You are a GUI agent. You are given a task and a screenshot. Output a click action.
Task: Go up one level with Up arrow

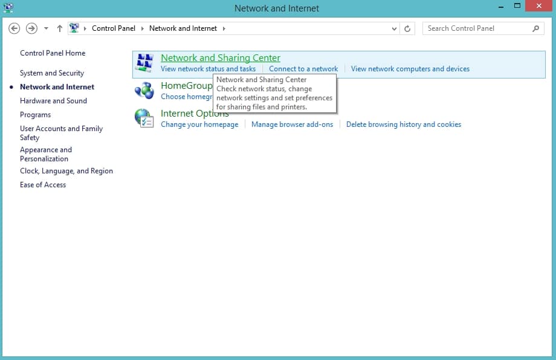point(60,28)
